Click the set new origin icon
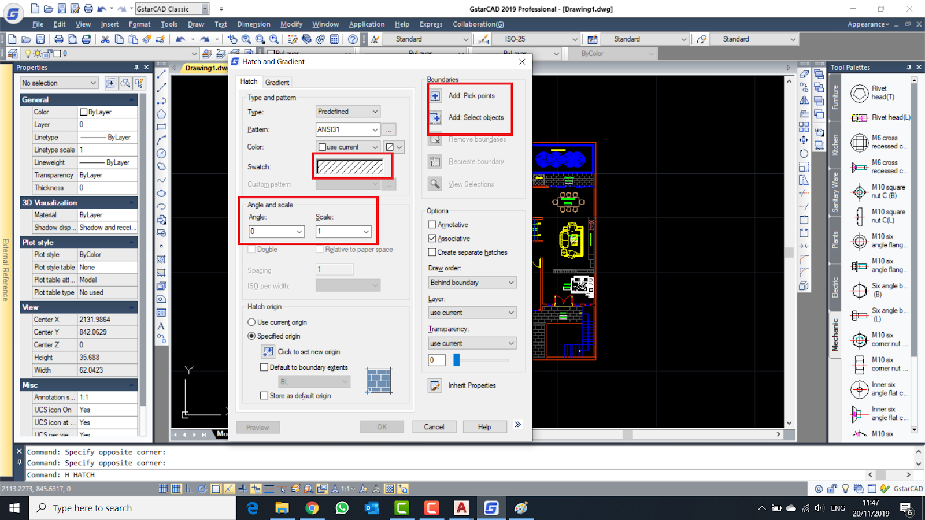This screenshot has width=925, height=520. (x=268, y=351)
